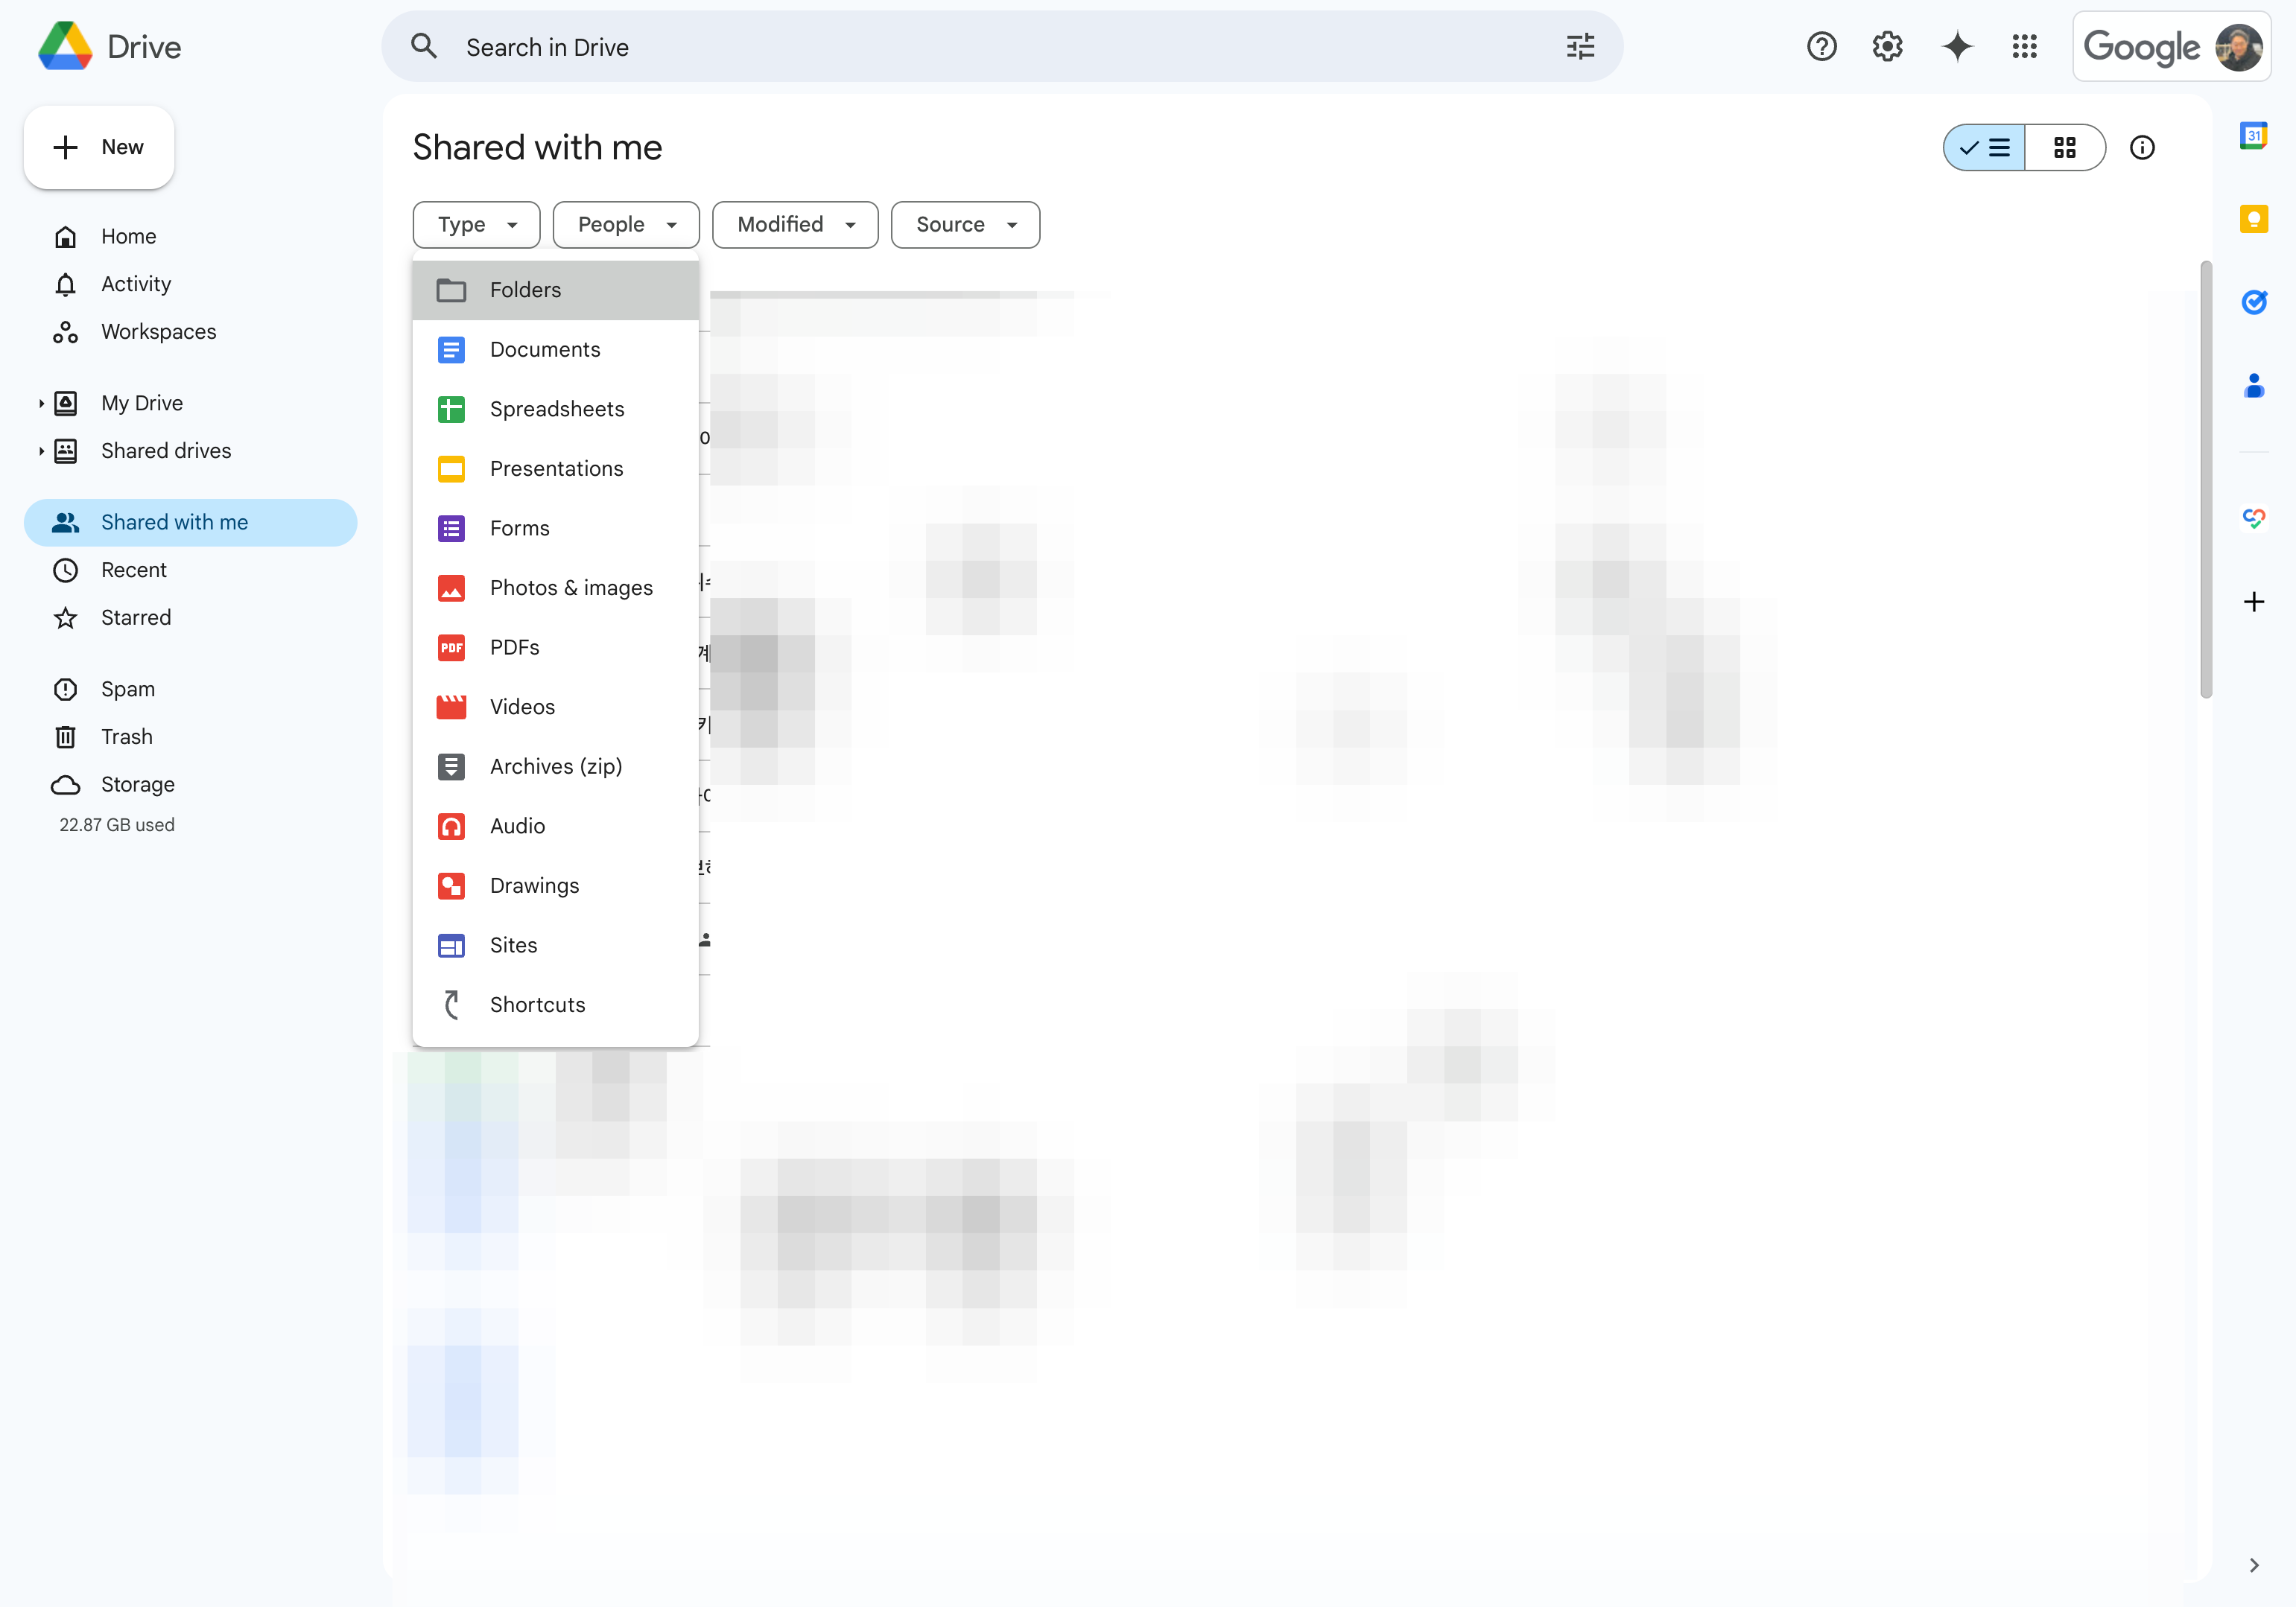Choose Archives (zip) type
Screen dimensions: 2296x1607
coord(555,766)
